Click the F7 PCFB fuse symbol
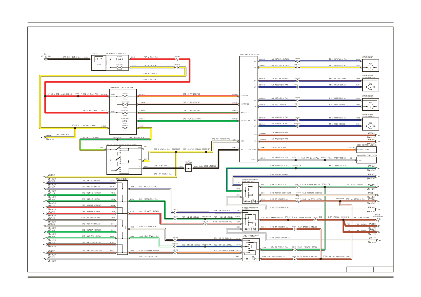The image size is (421, 297). click(x=119, y=59)
